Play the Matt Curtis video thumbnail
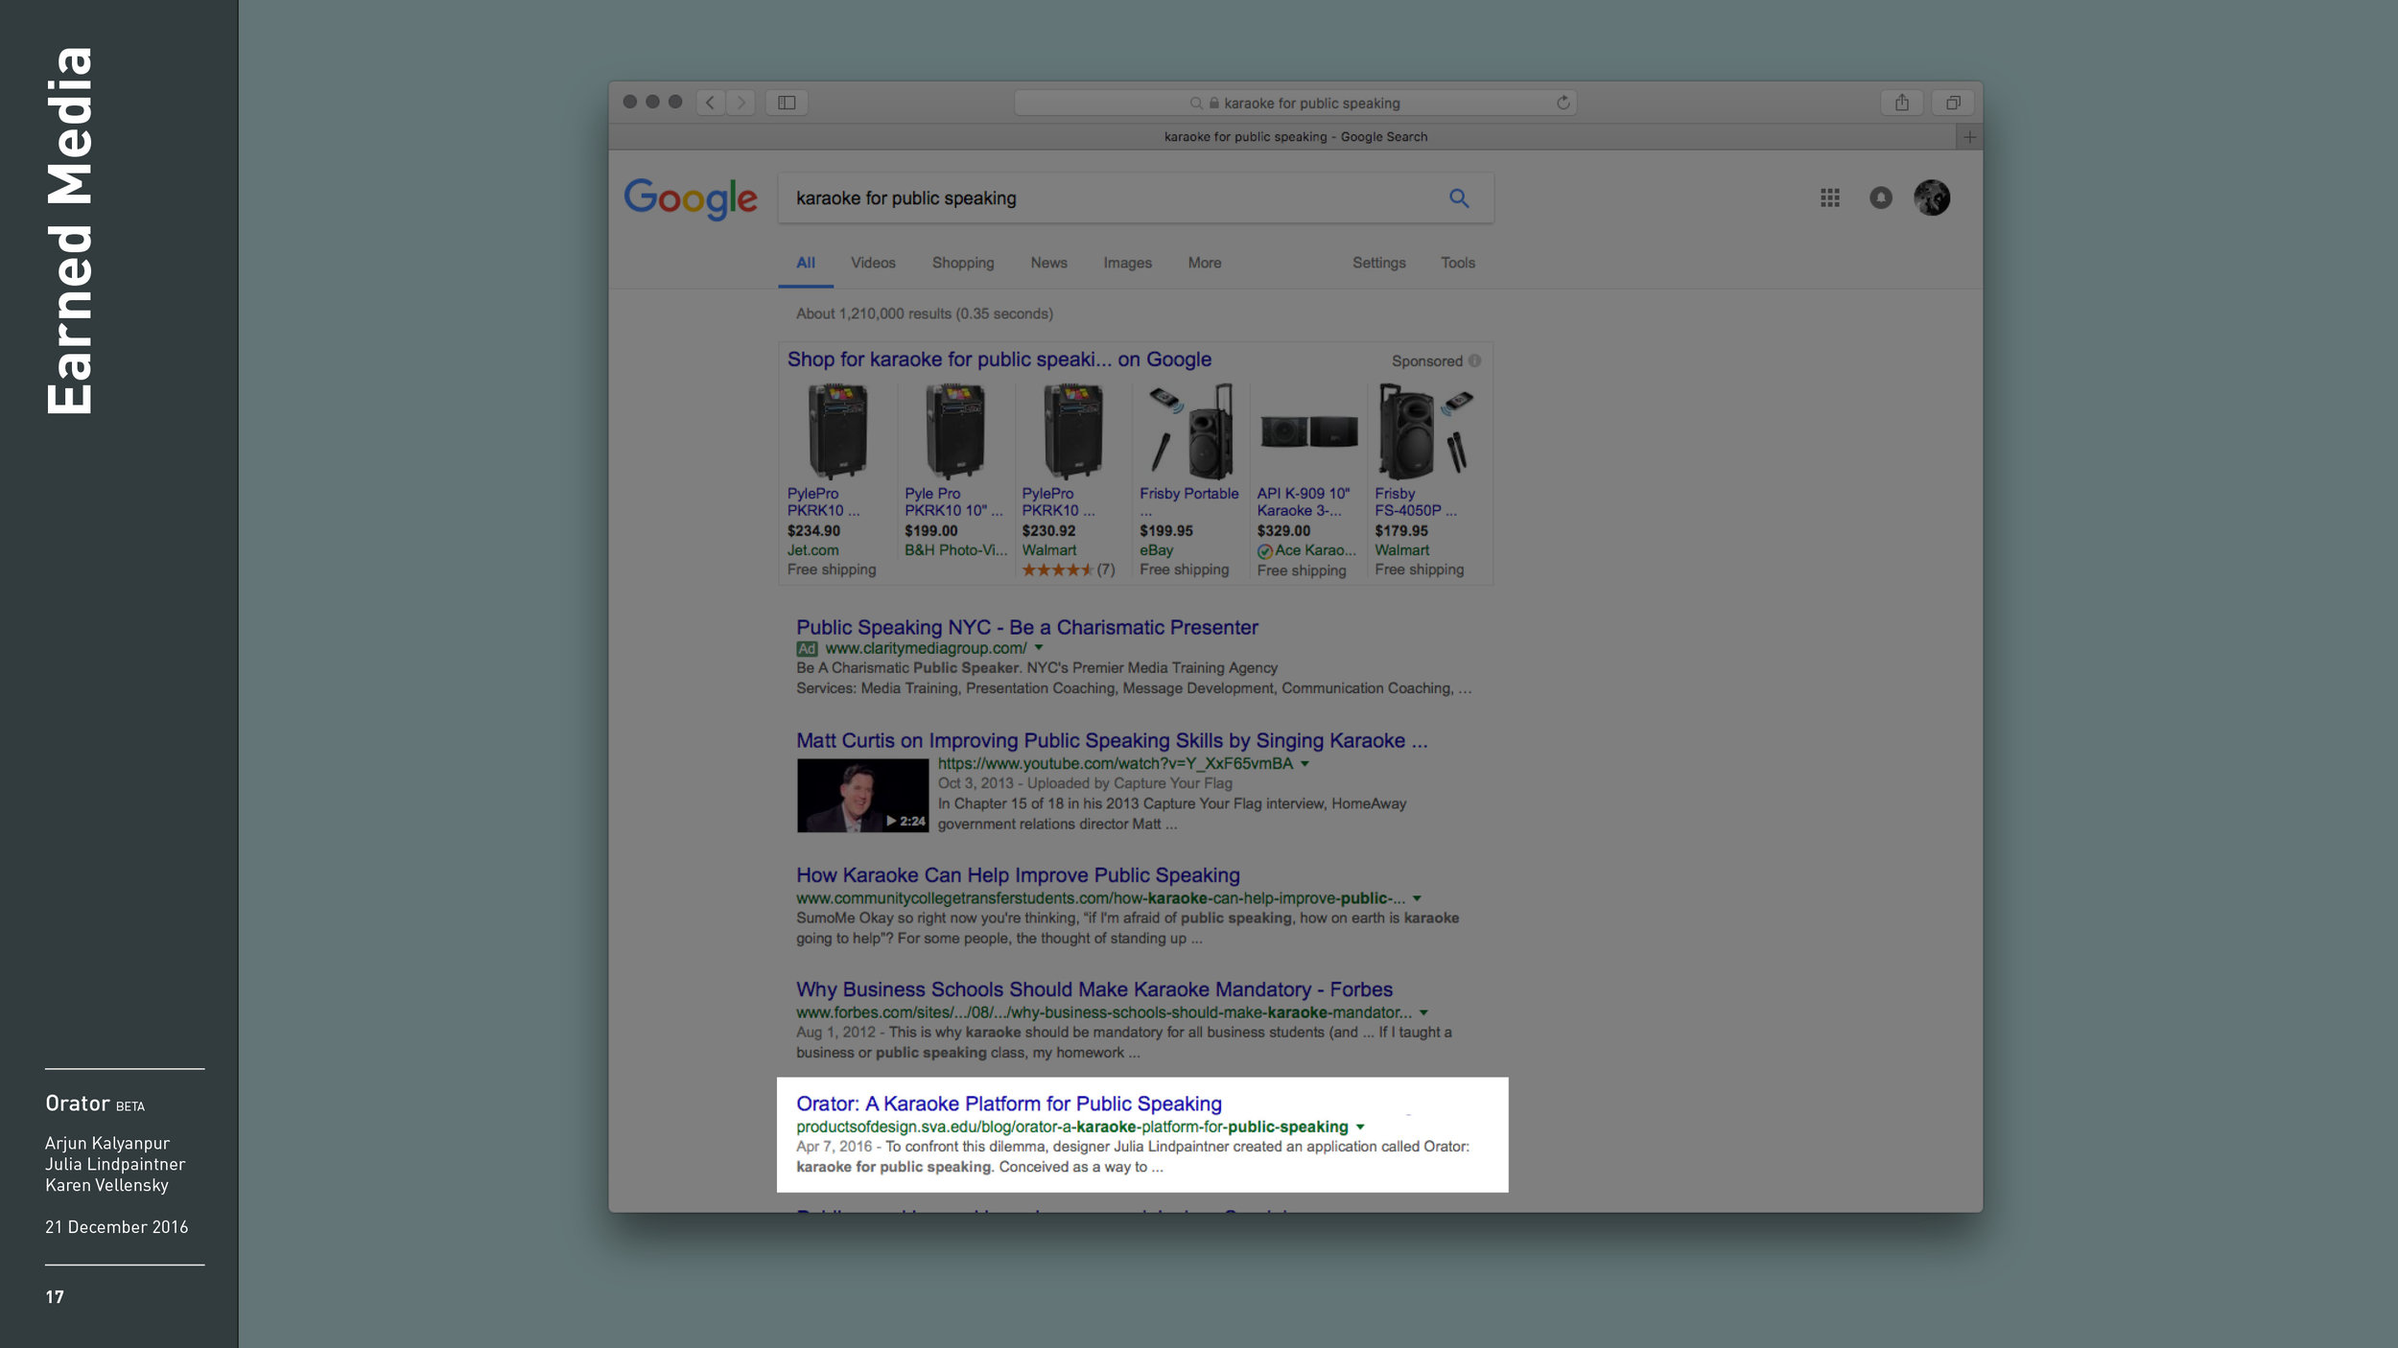 (x=862, y=795)
